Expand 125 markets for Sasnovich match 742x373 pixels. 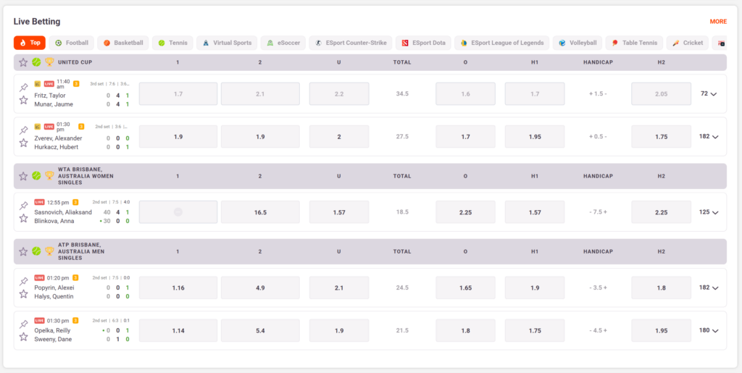pos(709,212)
